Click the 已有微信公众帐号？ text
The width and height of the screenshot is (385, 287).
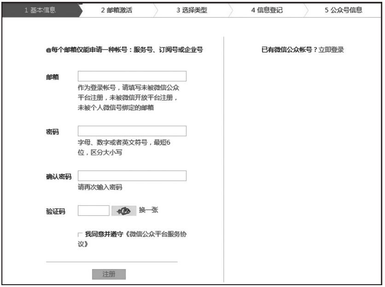point(290,50)
